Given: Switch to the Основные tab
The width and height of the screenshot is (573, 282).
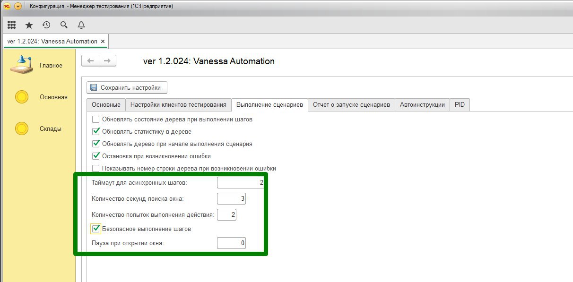Looking at the screenshot, I should 106,105.
